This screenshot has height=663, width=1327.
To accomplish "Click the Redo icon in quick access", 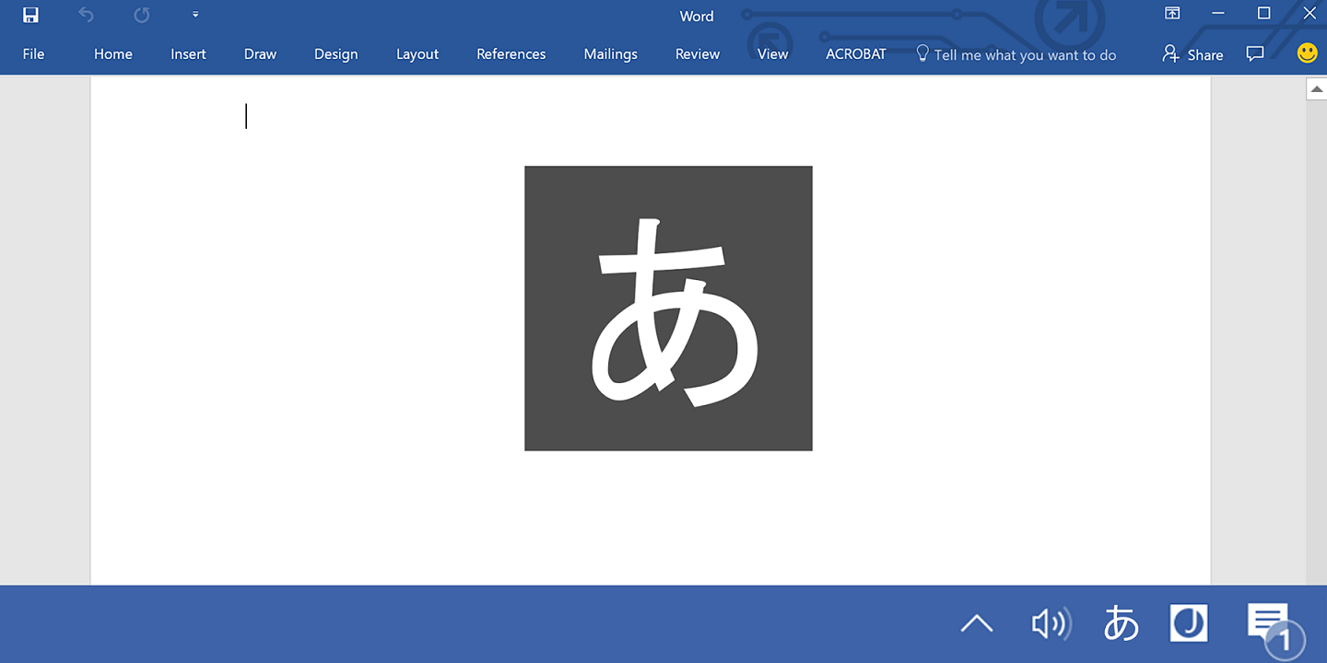I will coord(141,15).
